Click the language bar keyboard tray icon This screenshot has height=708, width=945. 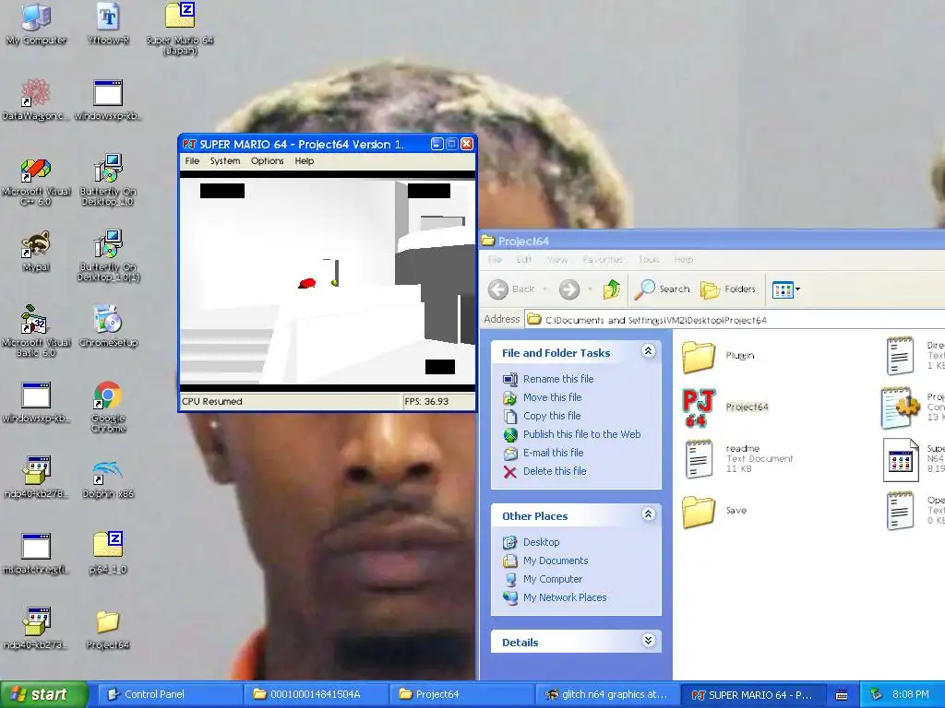(842, 695)
